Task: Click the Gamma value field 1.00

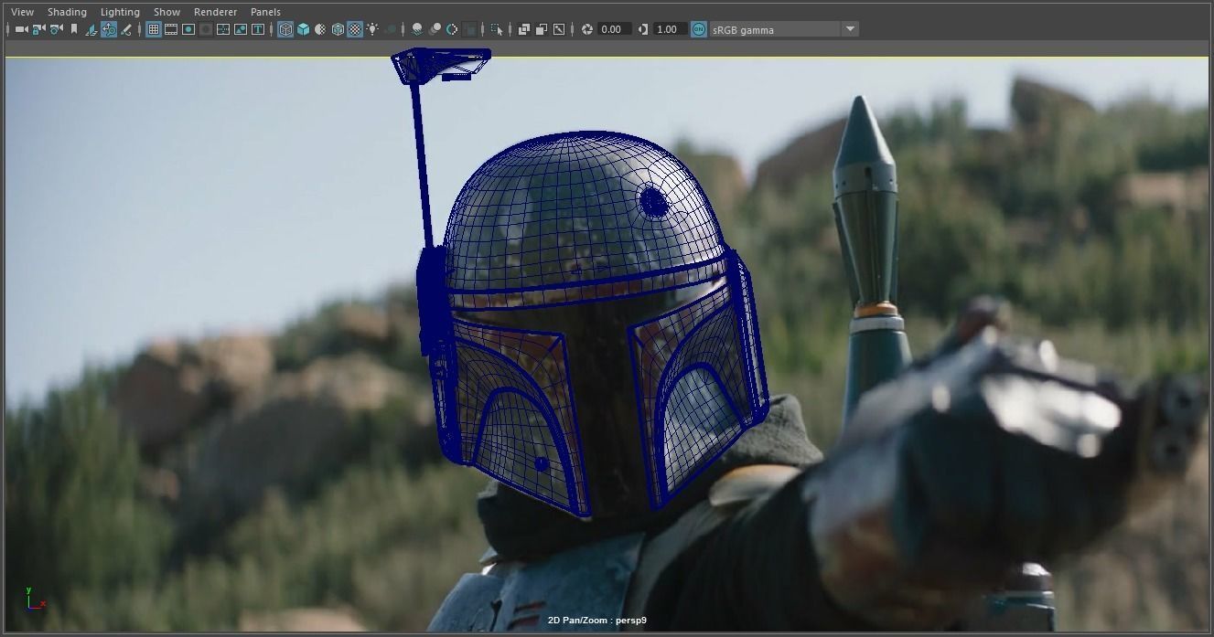Action: pos(671,29)
